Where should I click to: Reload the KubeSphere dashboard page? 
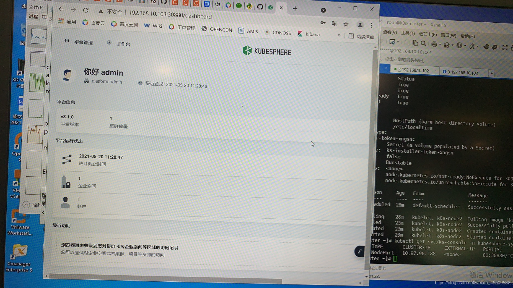(x=86, y=10)
